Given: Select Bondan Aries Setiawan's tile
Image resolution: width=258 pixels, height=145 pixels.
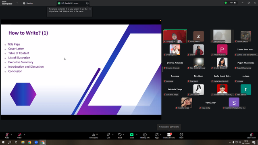Looking at the screenshot, I should [222, 89].
